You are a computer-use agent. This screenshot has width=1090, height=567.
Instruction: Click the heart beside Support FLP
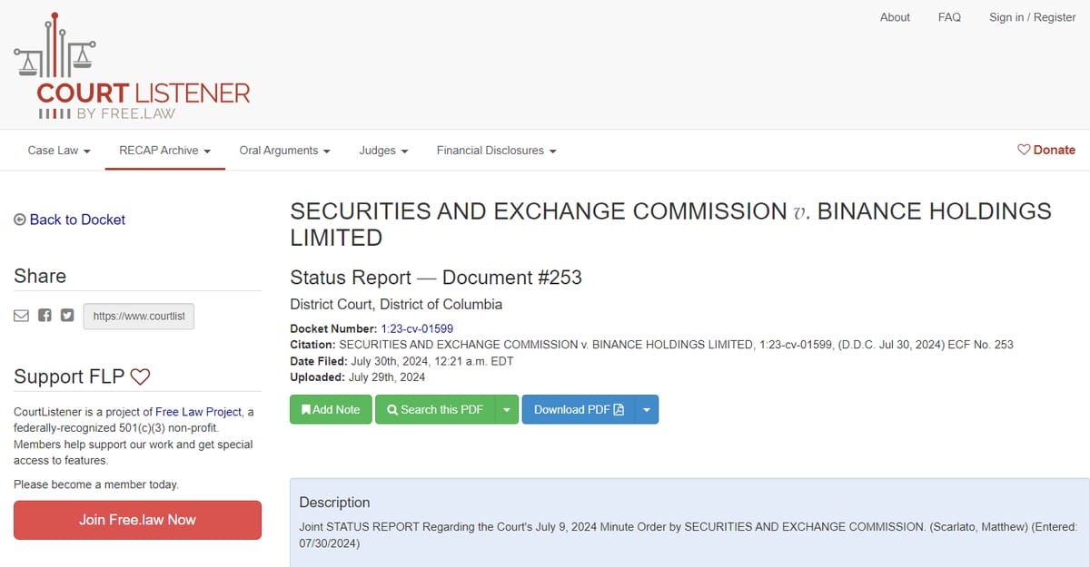140,376
